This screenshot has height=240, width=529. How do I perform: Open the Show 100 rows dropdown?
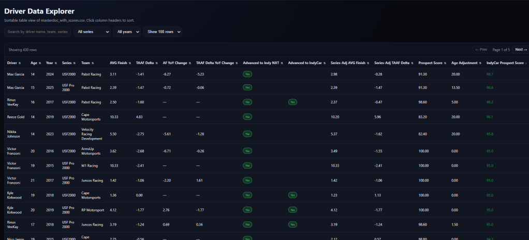[x=163, y=32]
